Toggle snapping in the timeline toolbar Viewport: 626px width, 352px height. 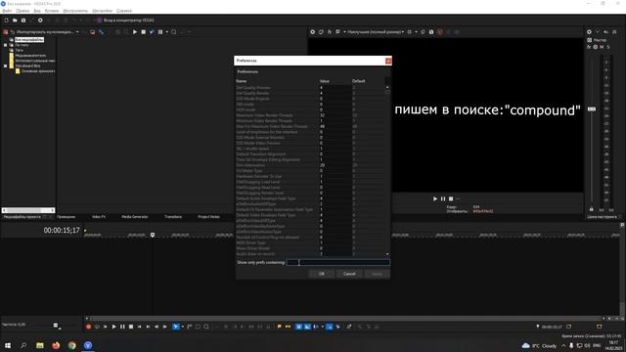298,327
